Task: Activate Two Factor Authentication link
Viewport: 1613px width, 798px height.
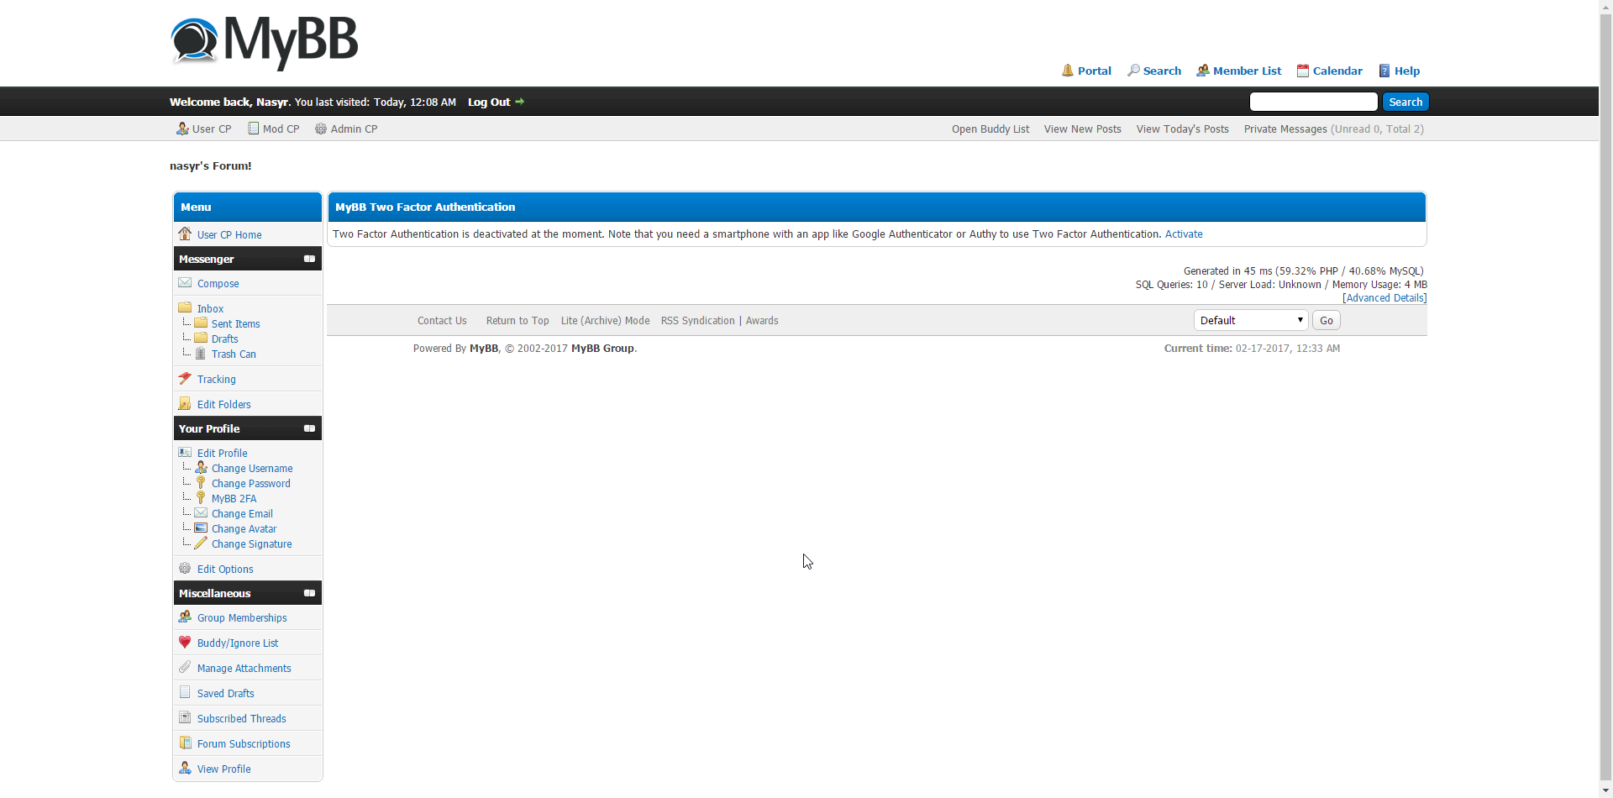Action: click(x=1183, y=234)
